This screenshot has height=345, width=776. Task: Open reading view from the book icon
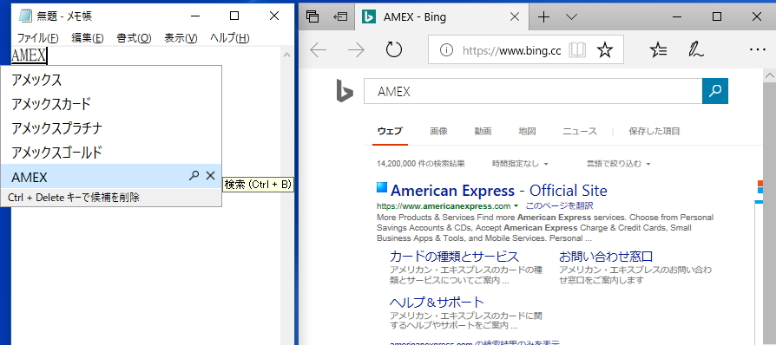click(x=577, y=50)
